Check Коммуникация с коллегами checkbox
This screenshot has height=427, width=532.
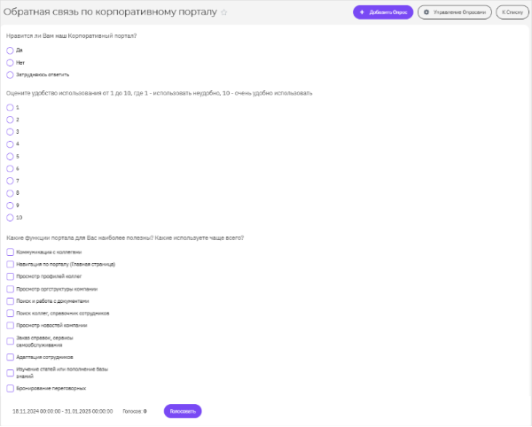click(x=10, y=252)
